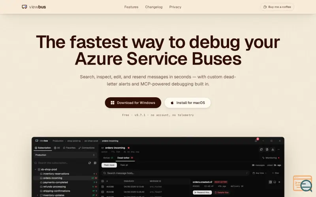316x197 pixels.
Task: Click the Monitoring indicator
Action: [x=271, y=158]
